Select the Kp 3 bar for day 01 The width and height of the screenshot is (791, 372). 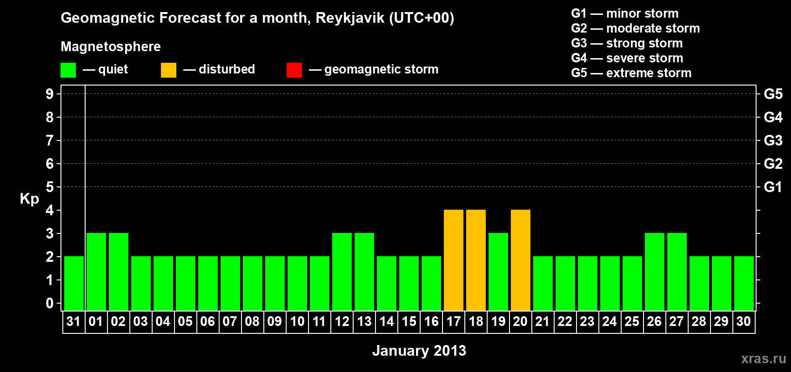pos(96,272)
